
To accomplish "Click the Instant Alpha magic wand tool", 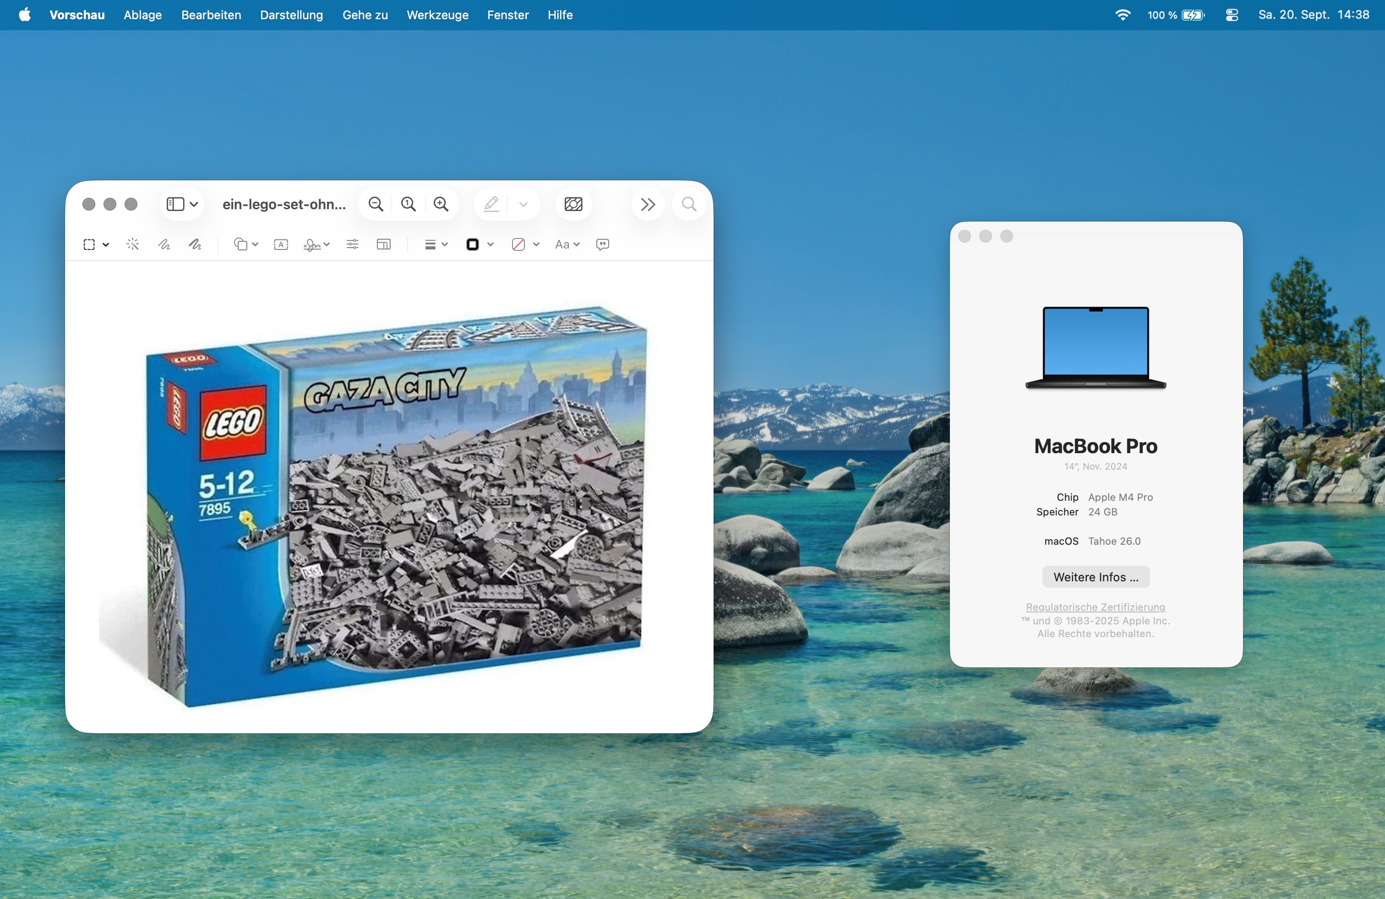I will tap(133, 244).
